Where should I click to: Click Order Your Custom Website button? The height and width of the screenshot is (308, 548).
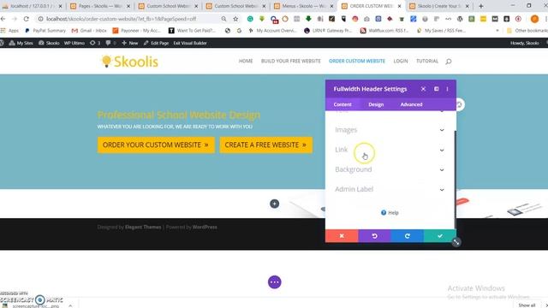[x=156, y=145]
